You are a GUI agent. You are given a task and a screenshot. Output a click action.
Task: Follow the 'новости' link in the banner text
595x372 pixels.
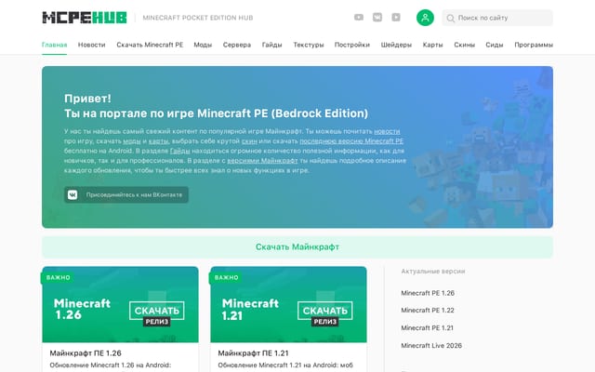[x=387, y=131]
